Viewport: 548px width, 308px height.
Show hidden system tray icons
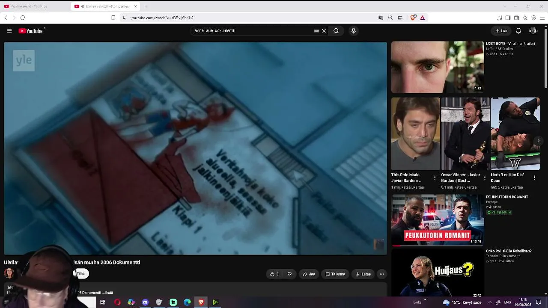tap(490, 302)
